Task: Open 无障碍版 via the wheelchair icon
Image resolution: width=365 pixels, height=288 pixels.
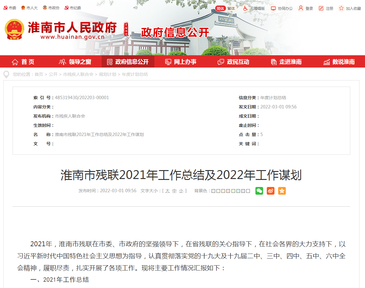Action: 245,8
